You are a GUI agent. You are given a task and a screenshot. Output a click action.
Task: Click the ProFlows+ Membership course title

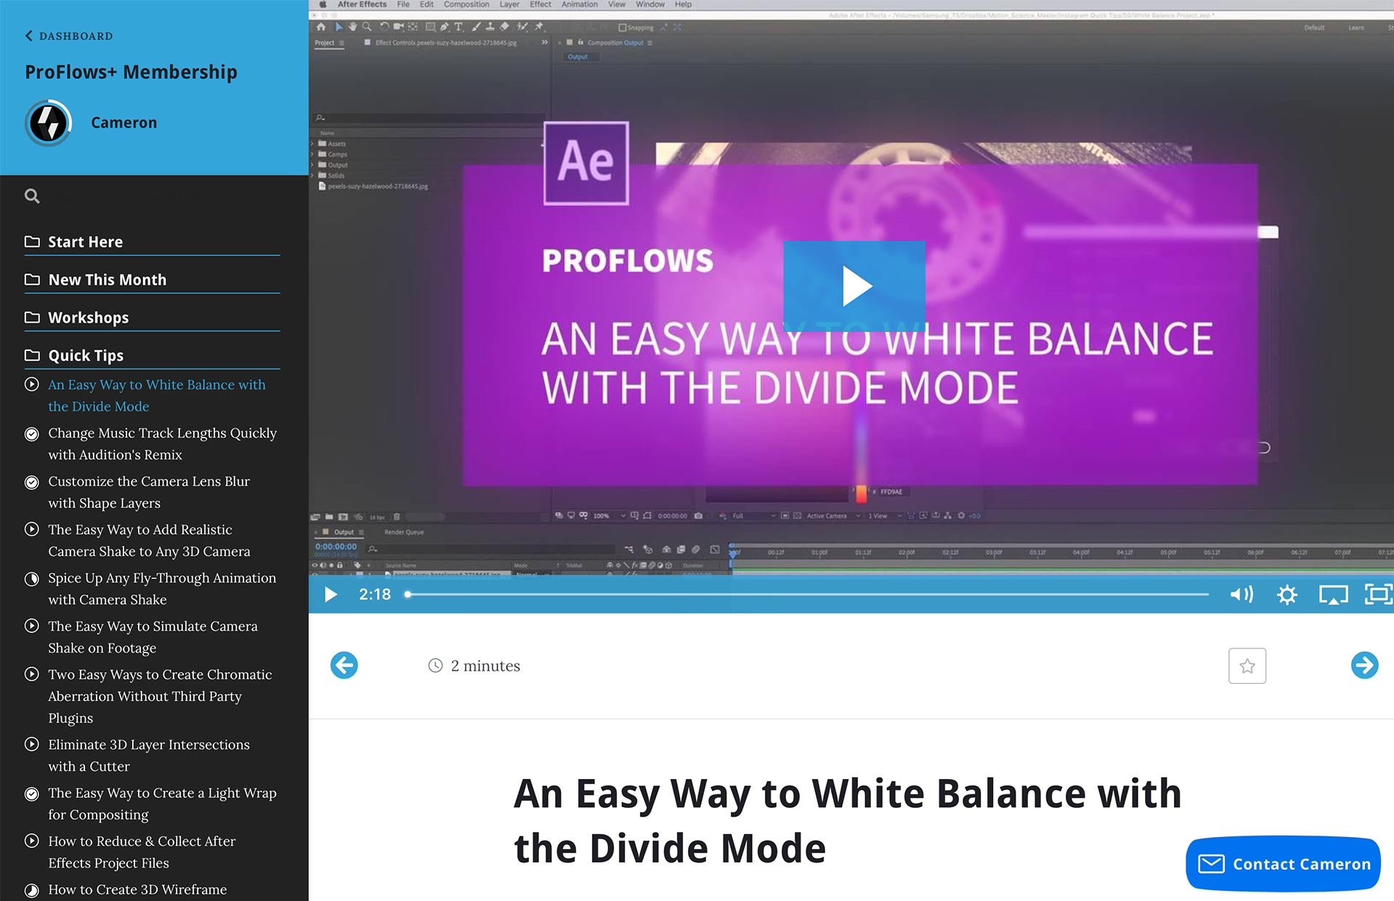pos(131,72)
